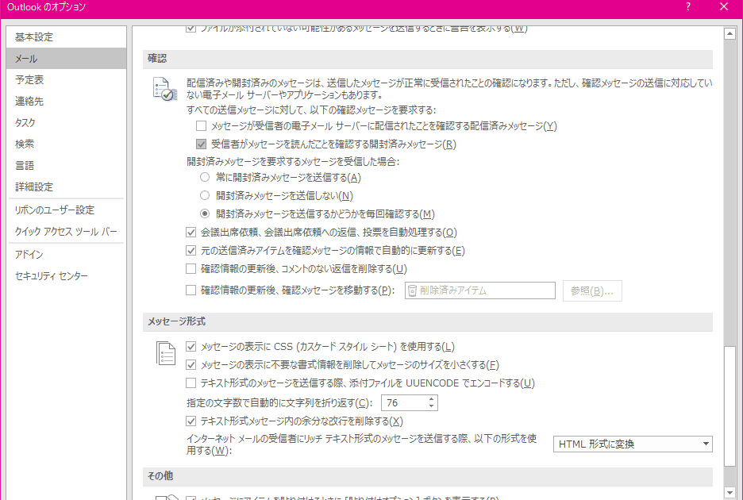
Task: Enable コメントのない返信を削除する(U) checkbox
Action: [191, 269]
